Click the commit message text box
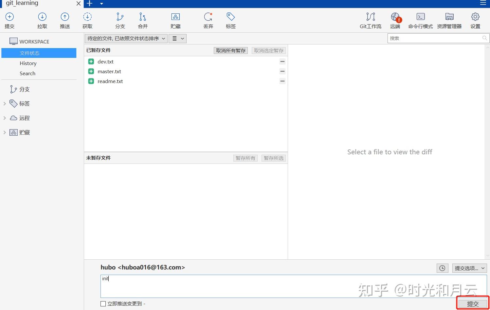The image size is (490, 310). click(293, 286)
